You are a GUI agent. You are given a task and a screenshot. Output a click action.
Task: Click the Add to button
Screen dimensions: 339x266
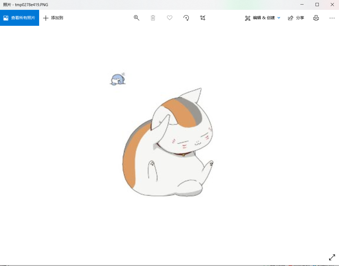click(x=53, y=18)
